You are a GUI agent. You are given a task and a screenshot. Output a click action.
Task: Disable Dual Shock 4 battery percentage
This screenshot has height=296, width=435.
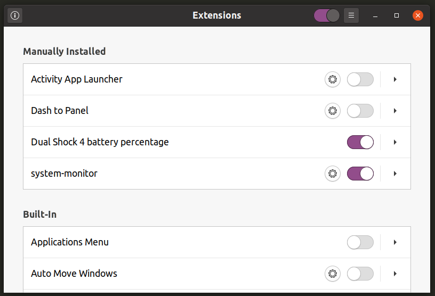(360, 142)
